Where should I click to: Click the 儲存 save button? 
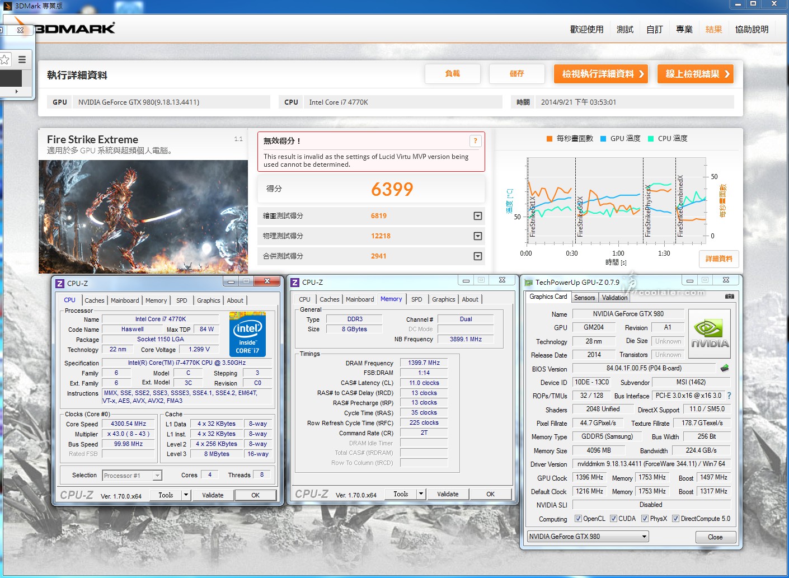click(516, 74)
